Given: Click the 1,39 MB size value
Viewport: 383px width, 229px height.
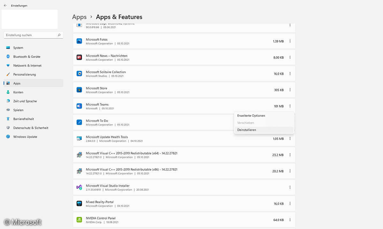Looking at the screenshot, I should (278, 41).
